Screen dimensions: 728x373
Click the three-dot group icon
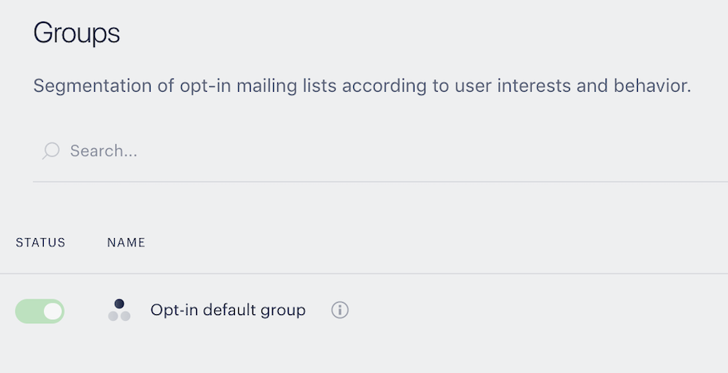[x=119, y=310]
